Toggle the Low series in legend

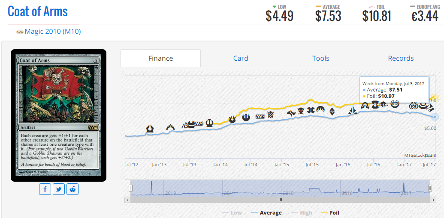(x=232, y=213)
